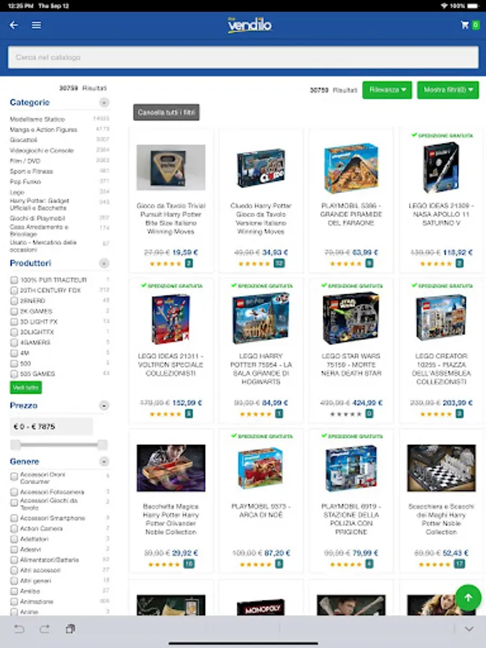Viewport: 486px width, 648px height.
Task: Enable the Action Camera genre filter
Action: (14, 528)
